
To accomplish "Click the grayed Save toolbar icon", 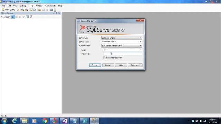I will pyautogui.click(x=44, y=10).
